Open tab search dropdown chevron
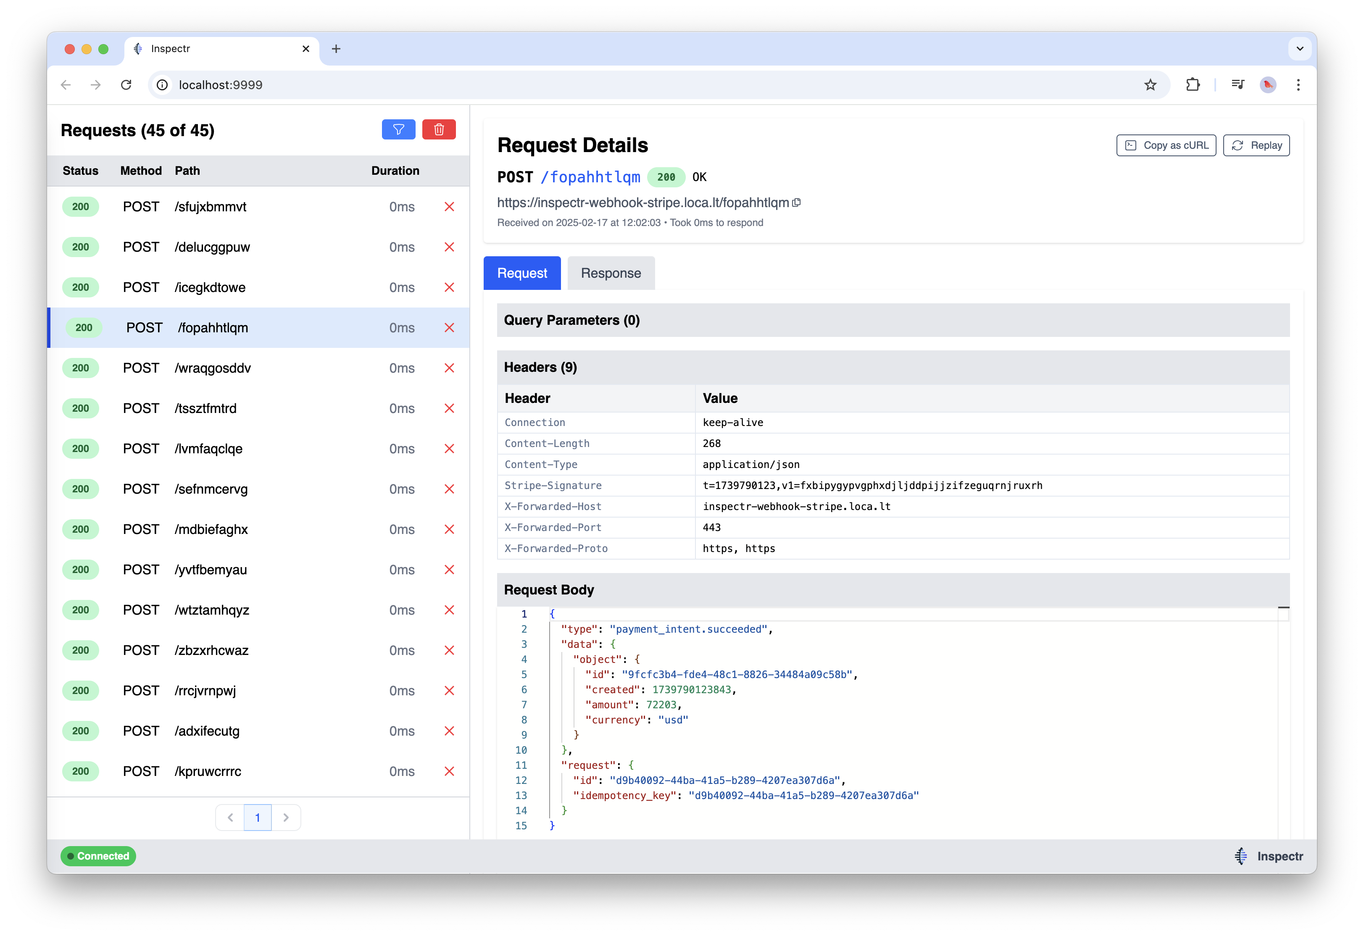This screenshot has width=1364, height=936. (x=1300, y=49)
